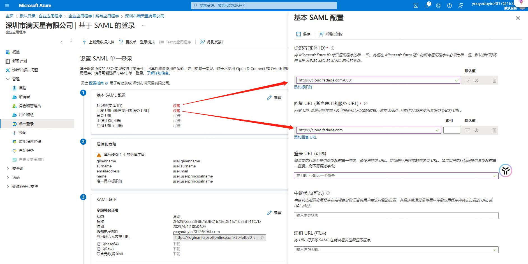Click 得到反馈 in the main toolbar
Viewport: 528px width, 264px height.
[212, 42]
